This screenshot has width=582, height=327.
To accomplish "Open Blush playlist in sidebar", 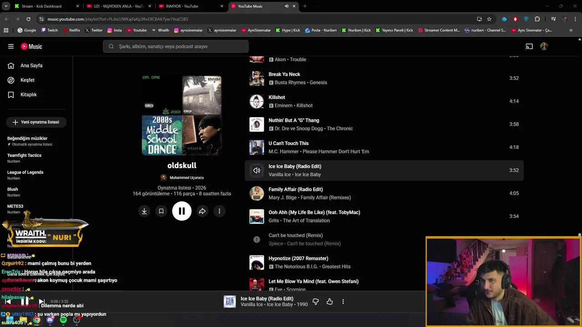I will click(13, 189).
